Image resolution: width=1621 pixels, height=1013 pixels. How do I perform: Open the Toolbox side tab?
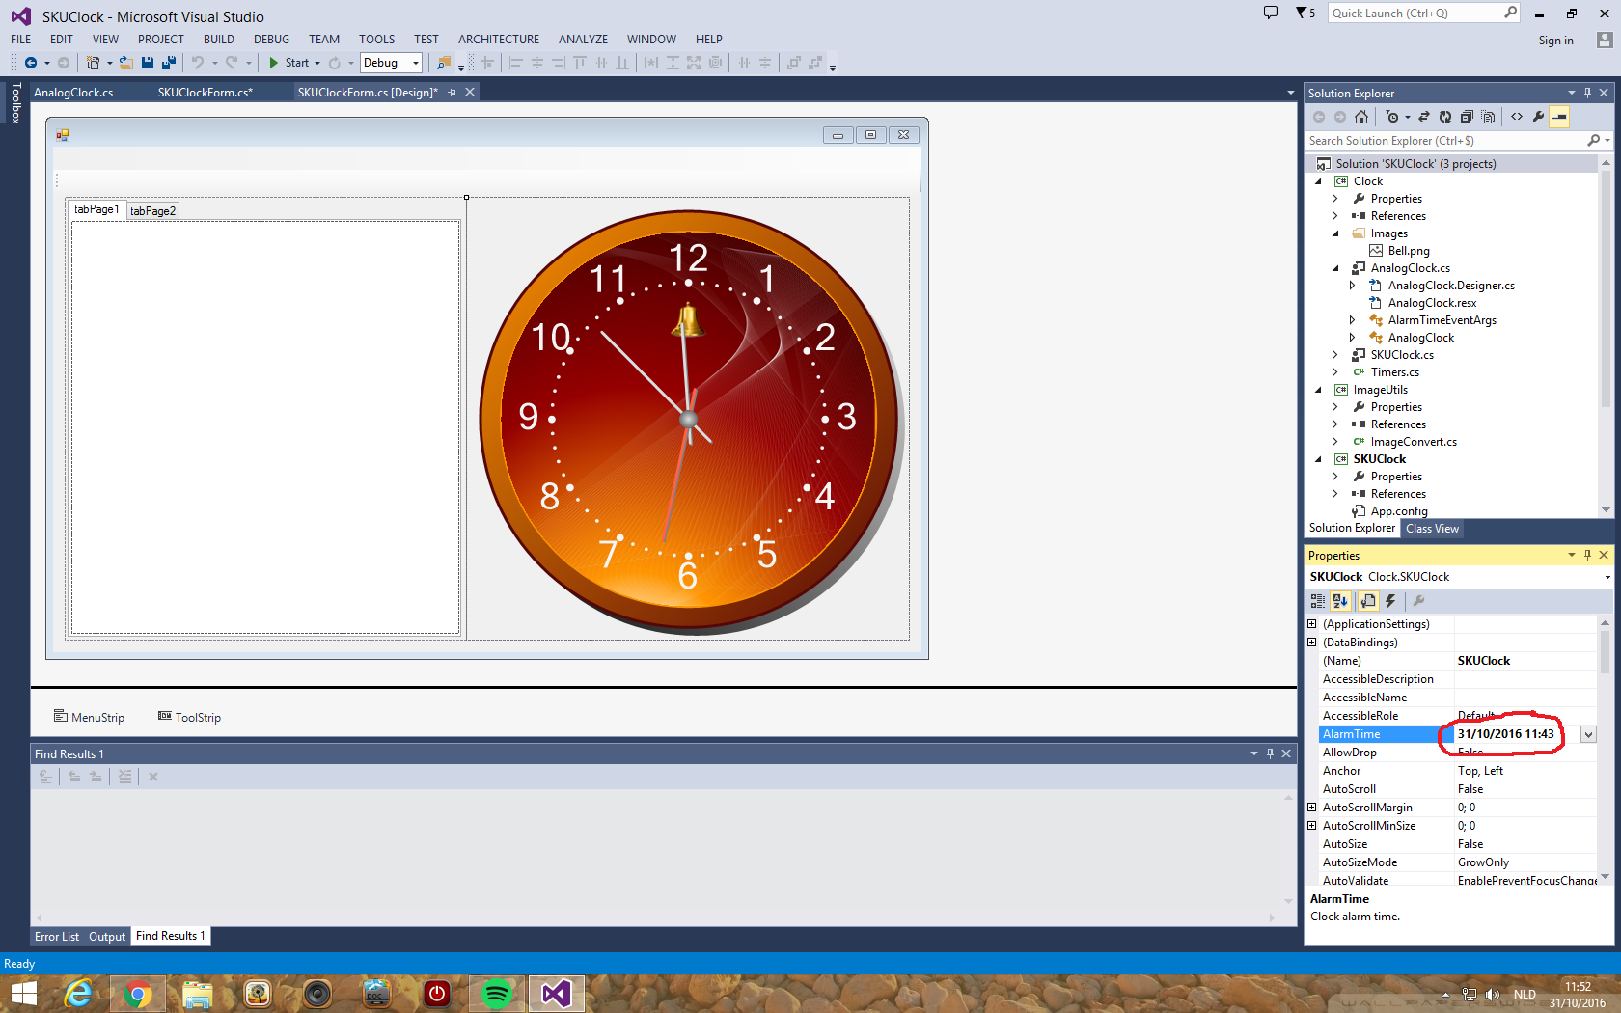point(15,103)
